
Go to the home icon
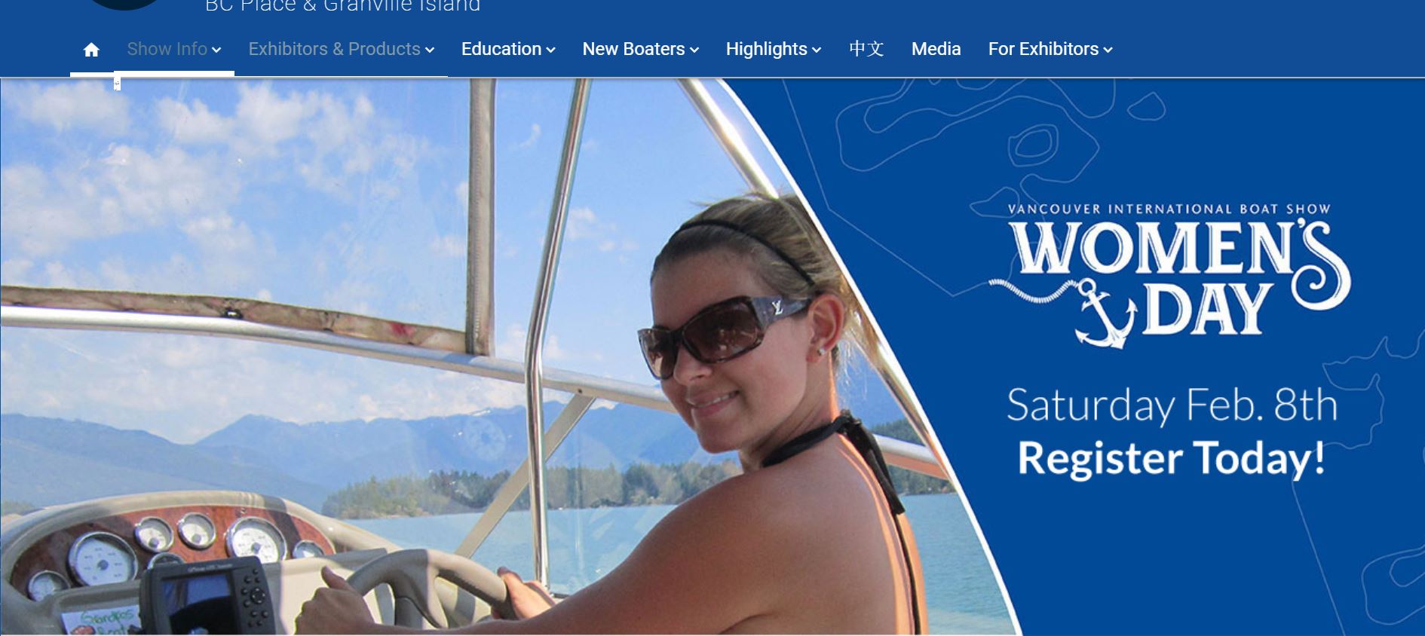[91, 50]
